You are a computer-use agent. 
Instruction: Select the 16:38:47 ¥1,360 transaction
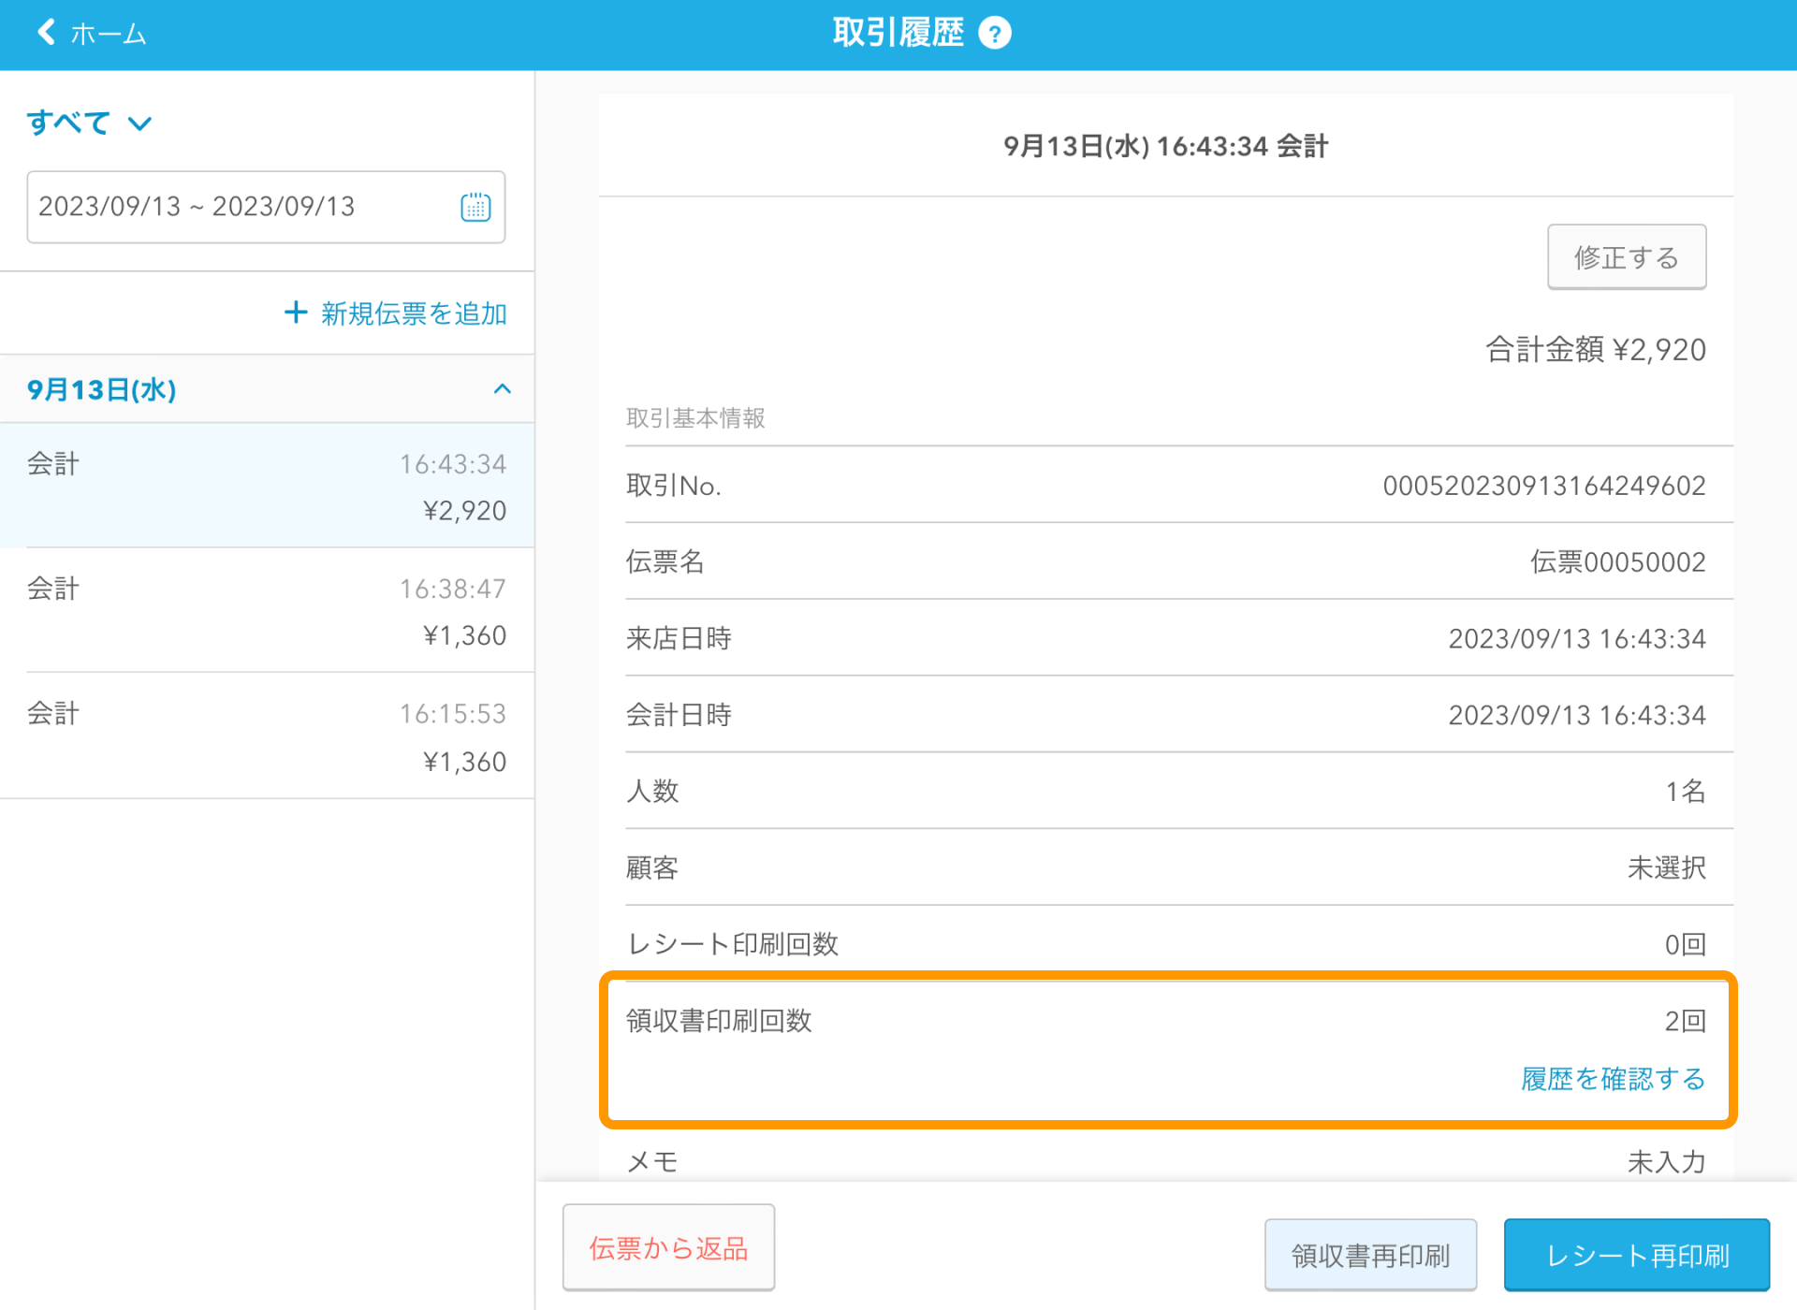[x=267, y=610]
